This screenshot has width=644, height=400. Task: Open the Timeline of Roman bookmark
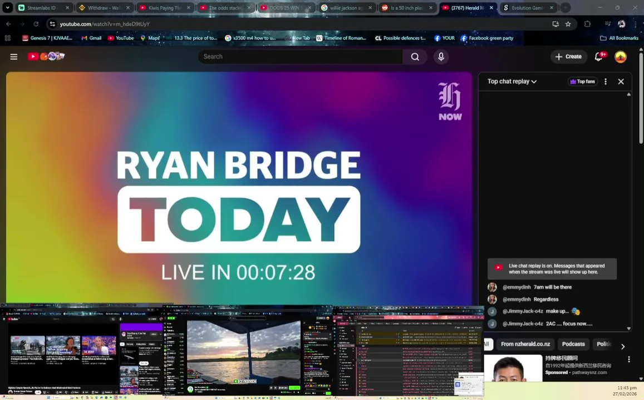point(341,38)
